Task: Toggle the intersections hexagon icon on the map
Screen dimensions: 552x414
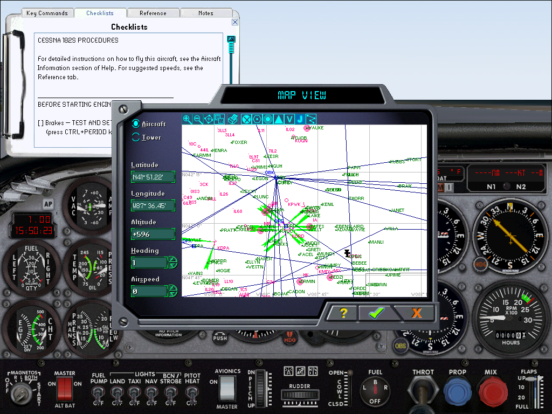Action: click(x=257, y=119)
